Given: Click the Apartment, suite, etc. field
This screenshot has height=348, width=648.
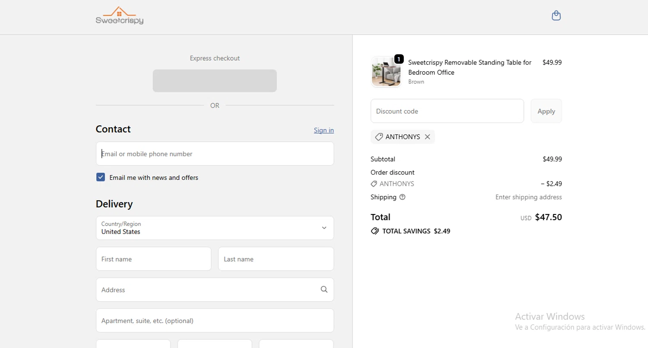Looking at the screenshot, I should 215,320.
